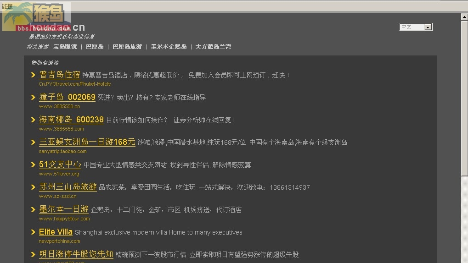Viewport: 468px width, 263px height.
Task: Click the scrollbar up arrow
Action: pyautogui.click(x=464, y=17)
